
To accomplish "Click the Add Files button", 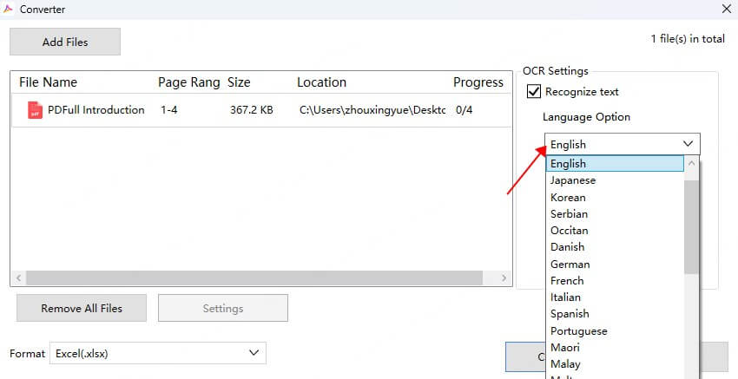I will click(x=65, y=42).
